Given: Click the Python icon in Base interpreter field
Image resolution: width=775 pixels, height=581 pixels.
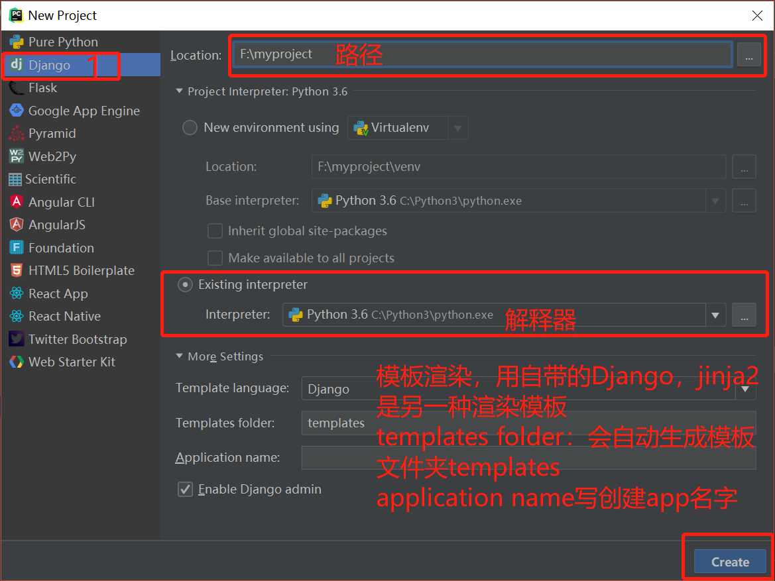Looking at the screenshot, I should (325, 201).
